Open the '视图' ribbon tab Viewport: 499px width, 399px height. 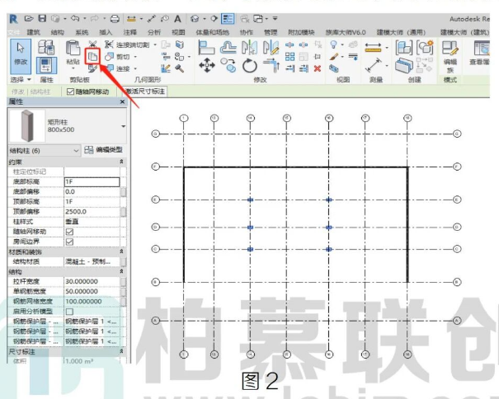[178, 32]
